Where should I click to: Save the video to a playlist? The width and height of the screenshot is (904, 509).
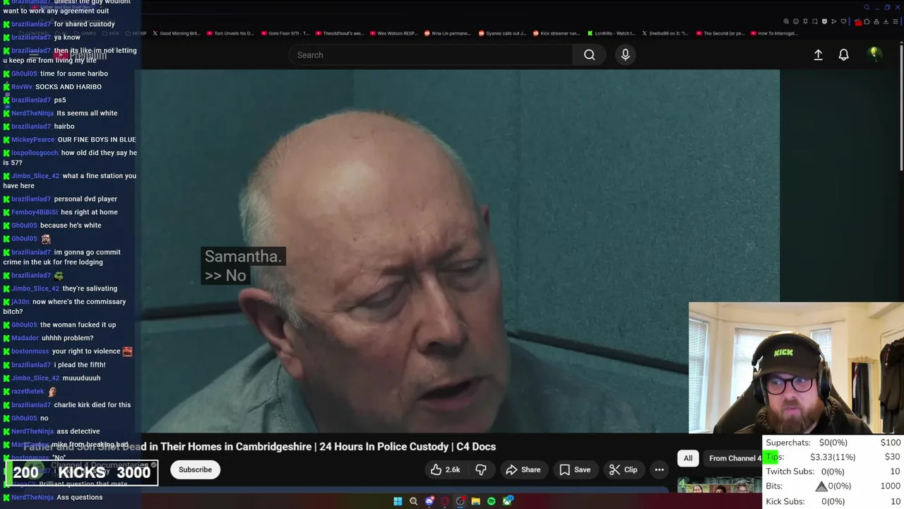coord(575,469)
